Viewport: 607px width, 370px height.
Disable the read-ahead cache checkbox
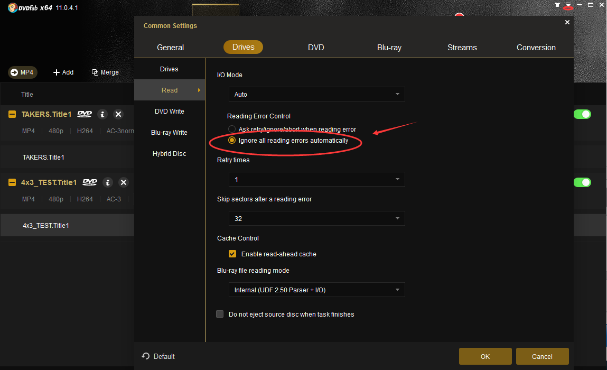point(232,254)
